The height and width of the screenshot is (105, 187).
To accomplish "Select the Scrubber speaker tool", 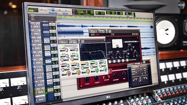I will pos(66,10).
